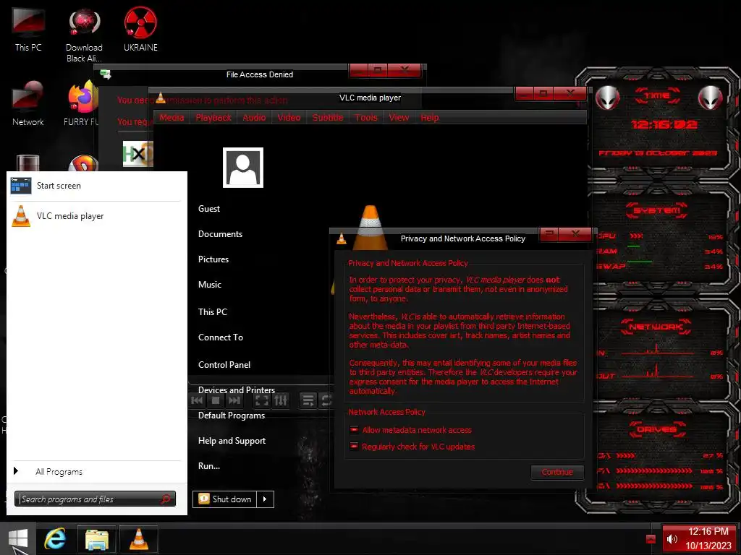The height and width of the screenshot is (555, 741).
Task: Click VLC cone icon in privacy dialog title
Action: coord(342,238)
